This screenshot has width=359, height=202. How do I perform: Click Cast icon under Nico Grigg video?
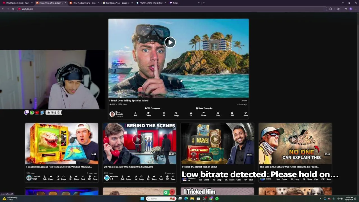coord(218,114)
